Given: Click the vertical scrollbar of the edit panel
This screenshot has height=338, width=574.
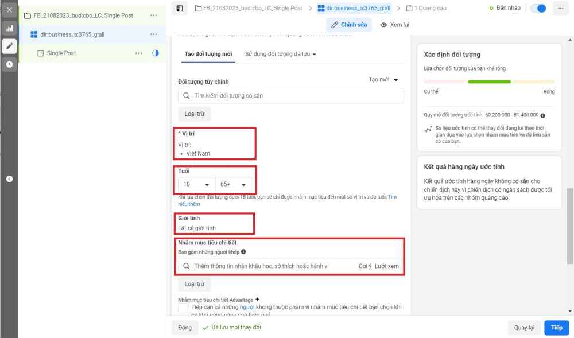Looking at the screenshot, I should pyautogui.click(x=569, y=226).
